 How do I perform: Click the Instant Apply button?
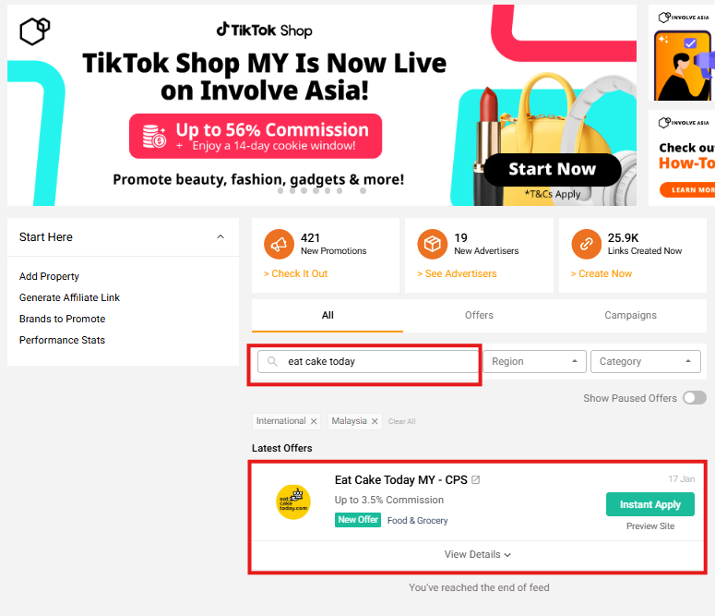pos(650,504)
